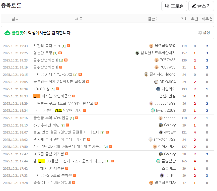The width and height of the screenshot is (217, 191).
Task: Click author name 방구석투자자
Action: [165, 183]
